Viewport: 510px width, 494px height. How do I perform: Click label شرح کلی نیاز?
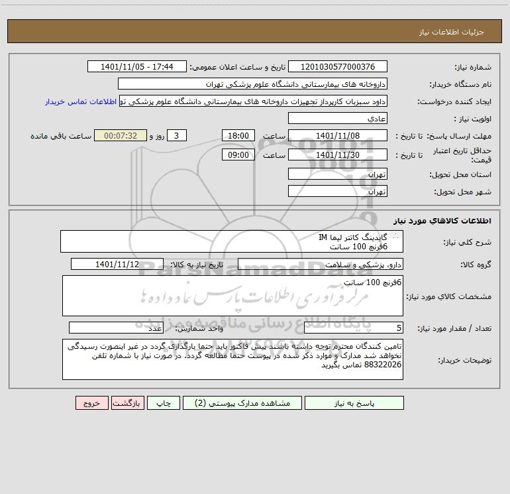tap(468, 242)
